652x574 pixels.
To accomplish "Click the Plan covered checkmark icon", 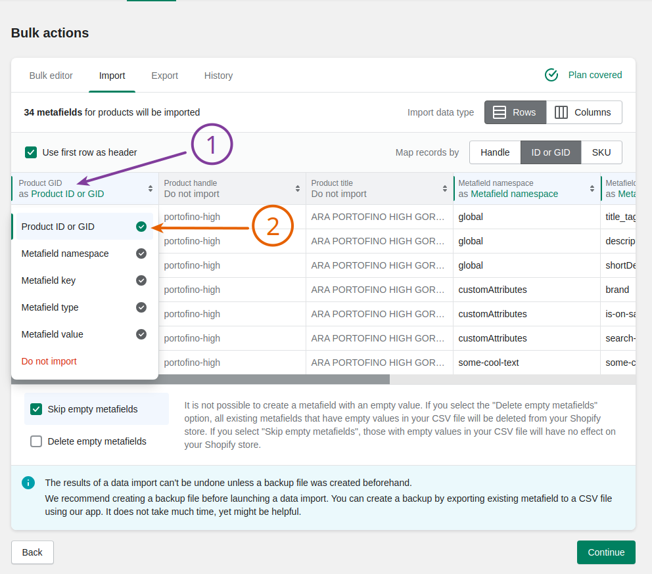I will [551, 75].
